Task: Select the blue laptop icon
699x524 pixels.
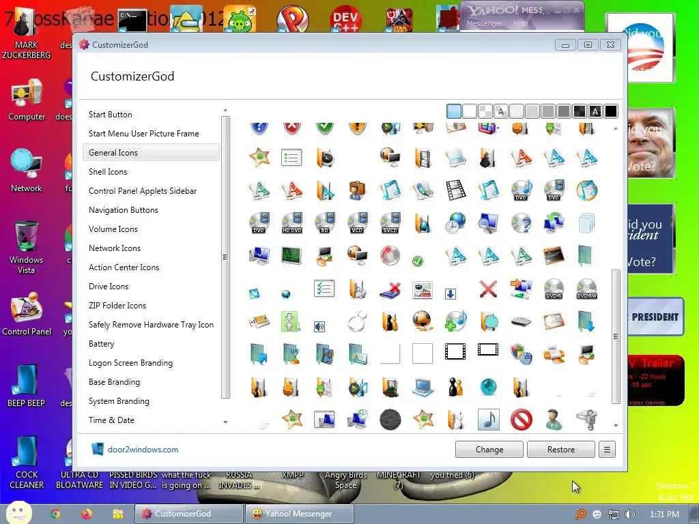Action: tap(423, 387)
